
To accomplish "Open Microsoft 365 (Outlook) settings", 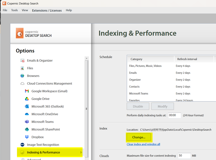I will click(x=48, y=107).
